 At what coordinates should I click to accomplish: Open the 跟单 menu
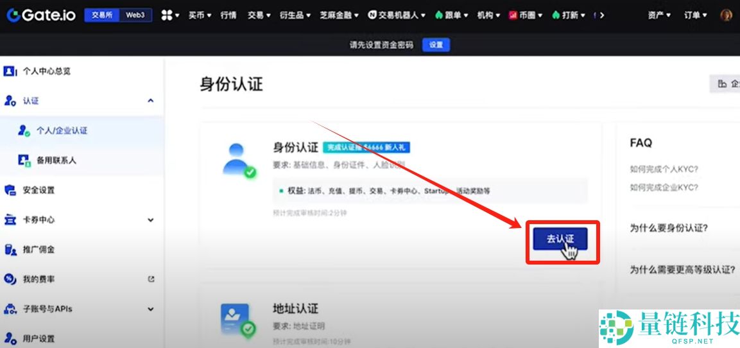[451, 15]
